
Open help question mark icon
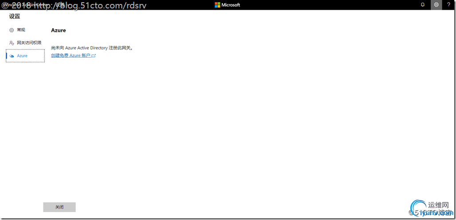(448, 4)
